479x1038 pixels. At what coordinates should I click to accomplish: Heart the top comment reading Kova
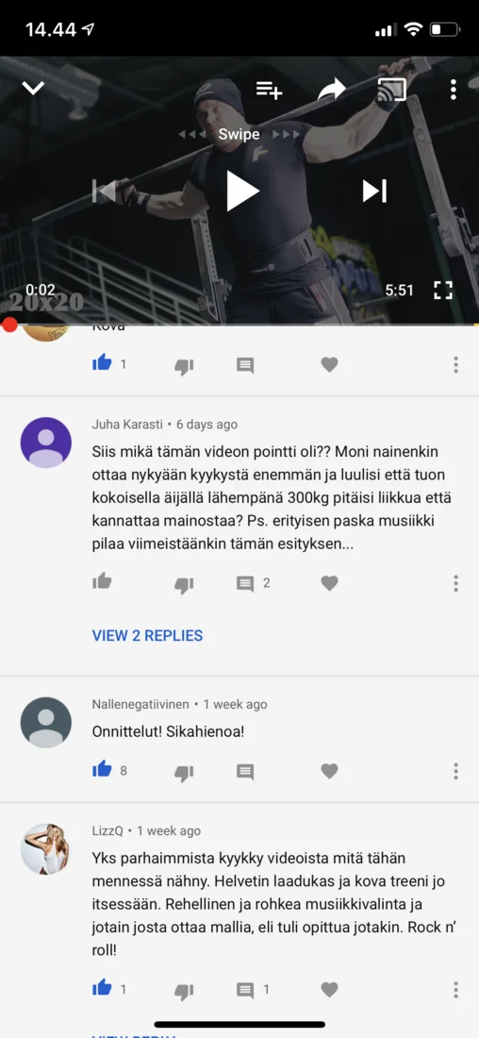point(329,364)
